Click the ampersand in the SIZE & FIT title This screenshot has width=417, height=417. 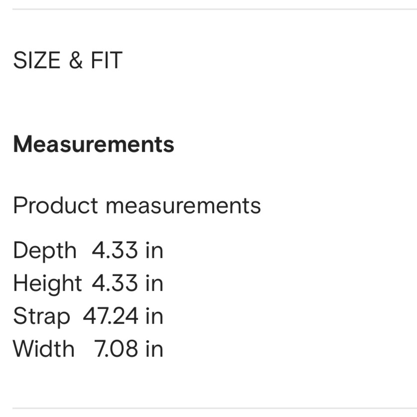(76, 60)
